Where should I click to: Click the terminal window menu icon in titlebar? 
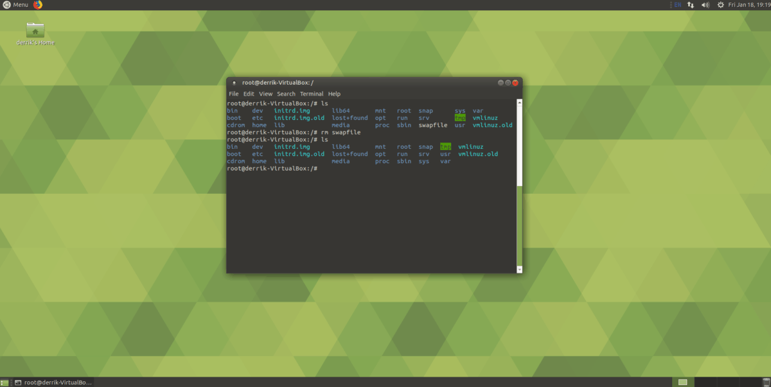click(x=235, y=82)
